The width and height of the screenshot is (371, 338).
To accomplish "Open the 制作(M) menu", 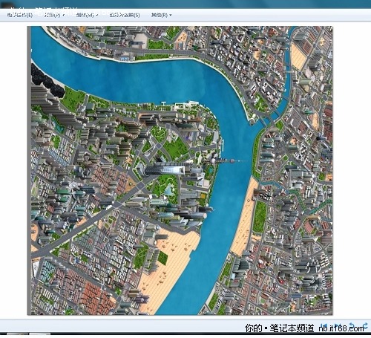I will tap(85, 15).
